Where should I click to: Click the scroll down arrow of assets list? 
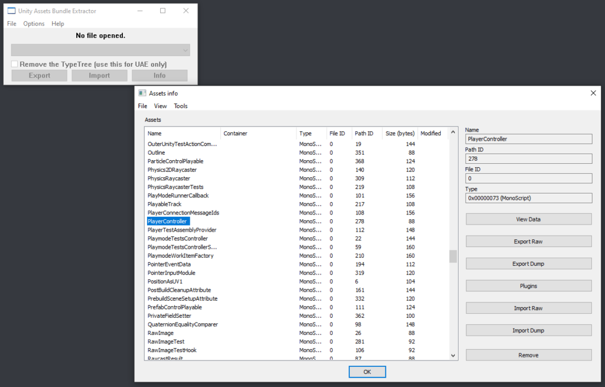(x=453, y=356)
